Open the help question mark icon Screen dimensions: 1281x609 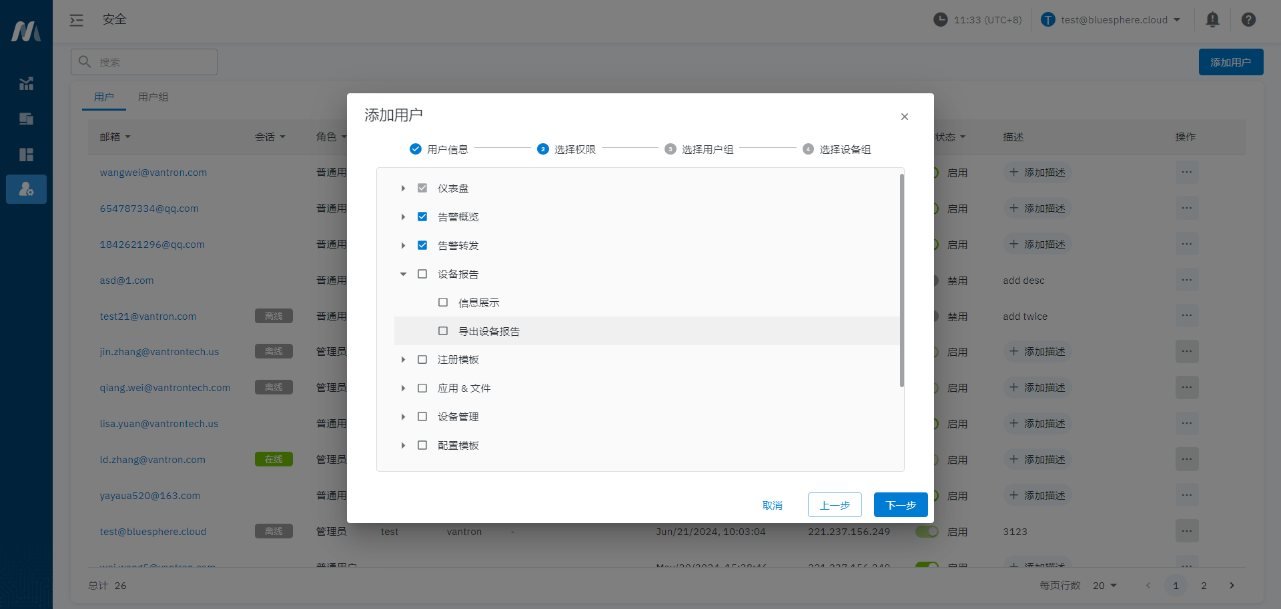click(1248, 20)
